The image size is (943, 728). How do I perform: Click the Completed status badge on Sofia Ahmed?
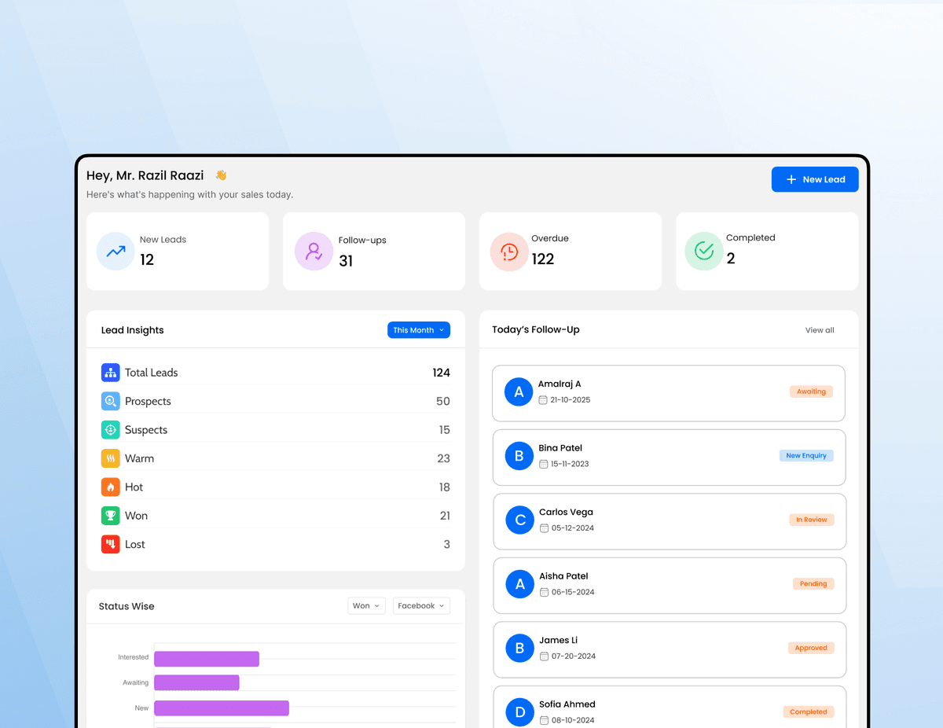809,711
